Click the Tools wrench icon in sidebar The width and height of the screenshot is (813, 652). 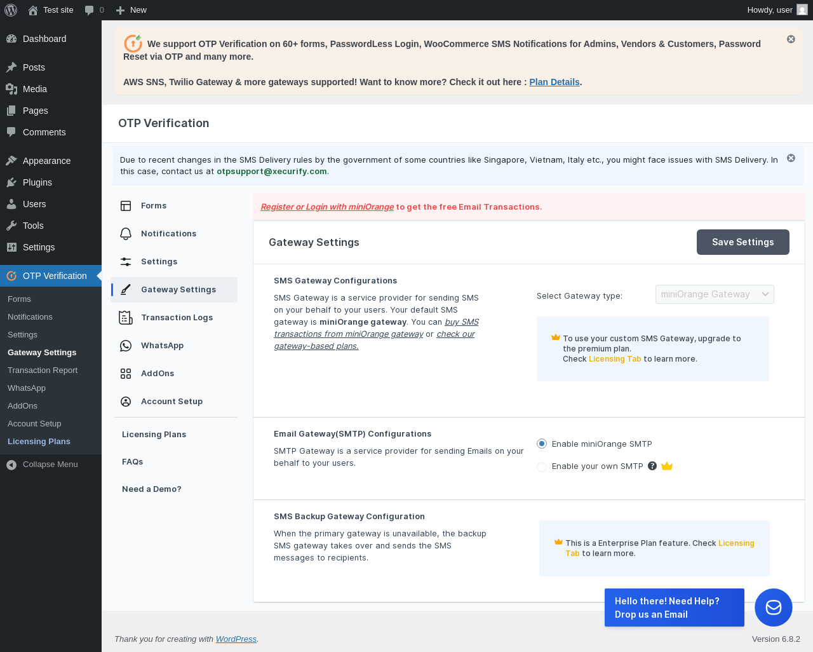click(11, 226)
